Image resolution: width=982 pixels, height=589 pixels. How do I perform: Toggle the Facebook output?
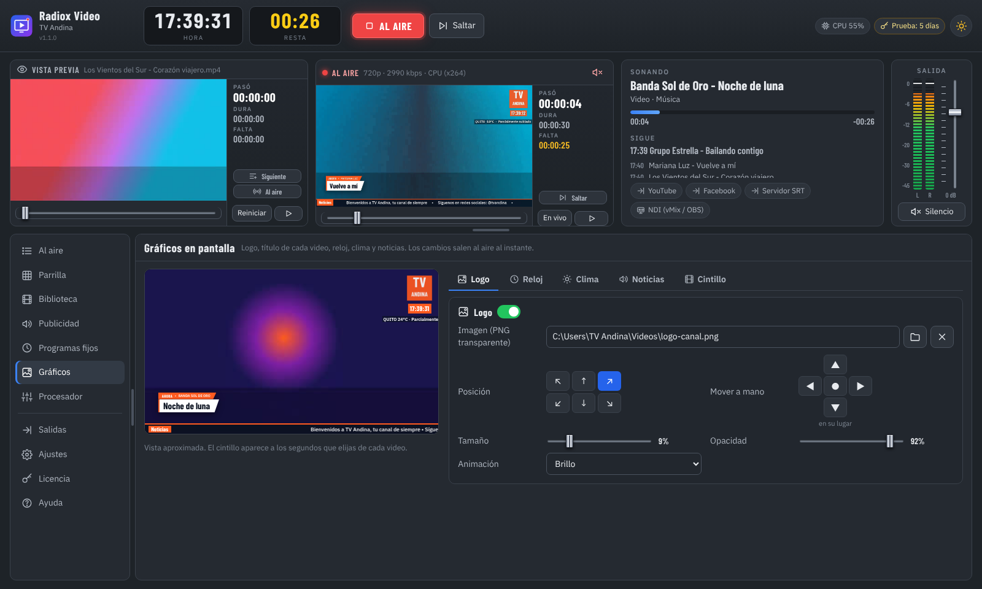714,191
